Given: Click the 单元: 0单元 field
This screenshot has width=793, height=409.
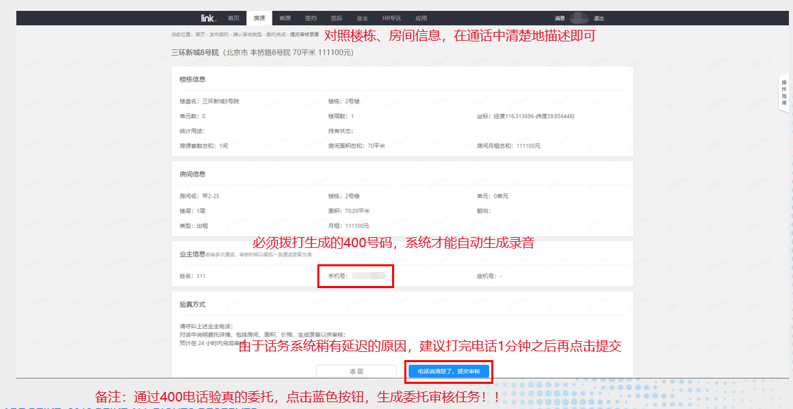Looking at the screenshot, I should click(492, 196).
